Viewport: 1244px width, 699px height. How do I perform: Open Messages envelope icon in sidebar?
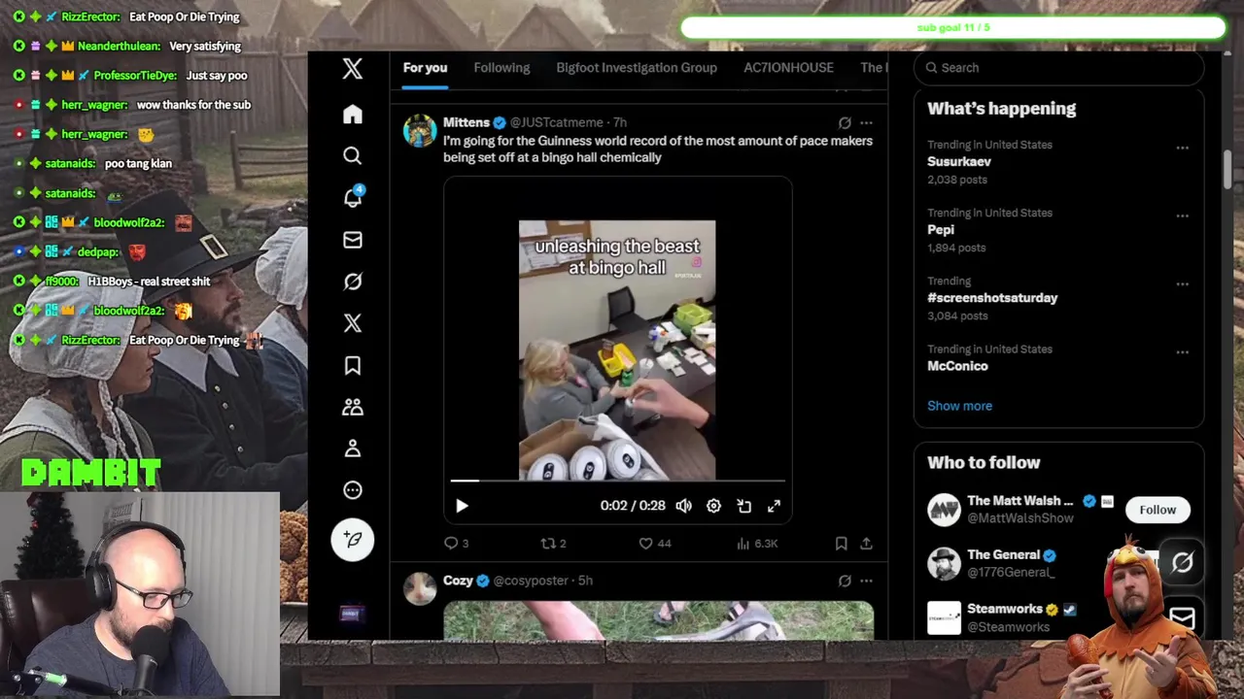point(353,240)
